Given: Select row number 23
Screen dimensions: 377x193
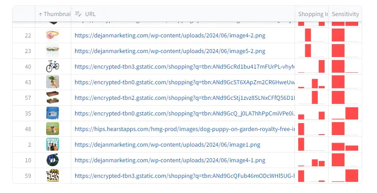Looking at the screenshot, I should (x=28, y=51).
